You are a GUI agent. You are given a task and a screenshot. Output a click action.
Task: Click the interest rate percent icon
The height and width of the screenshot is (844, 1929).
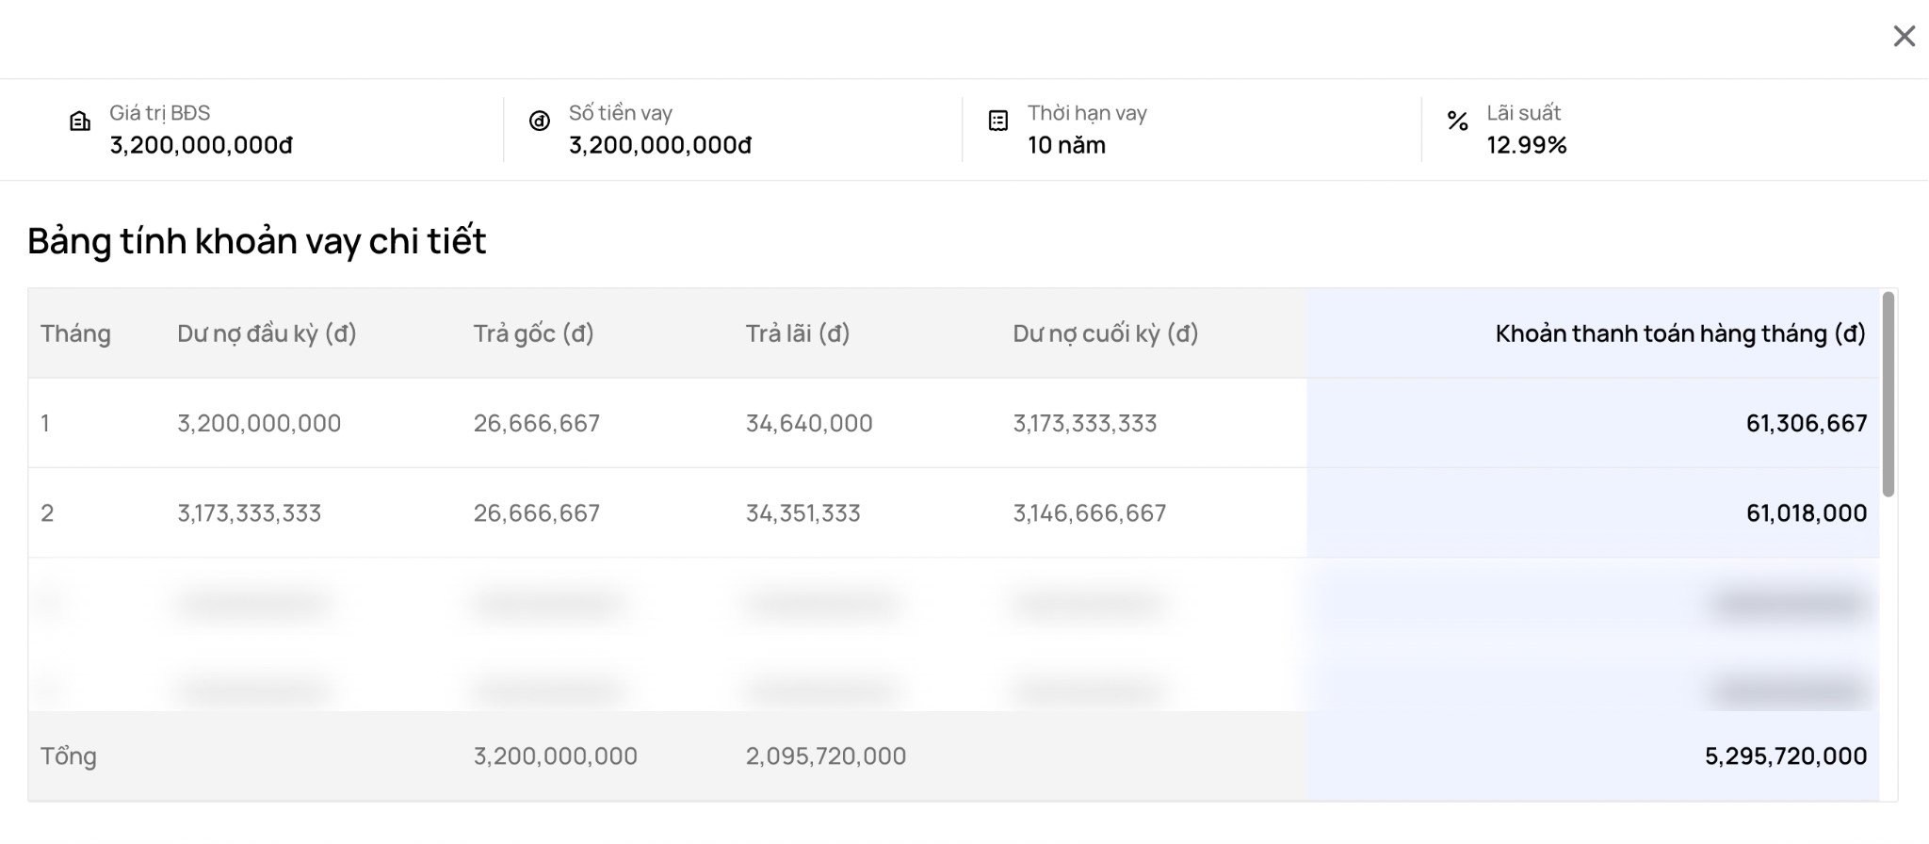[x=1457, y=121]
